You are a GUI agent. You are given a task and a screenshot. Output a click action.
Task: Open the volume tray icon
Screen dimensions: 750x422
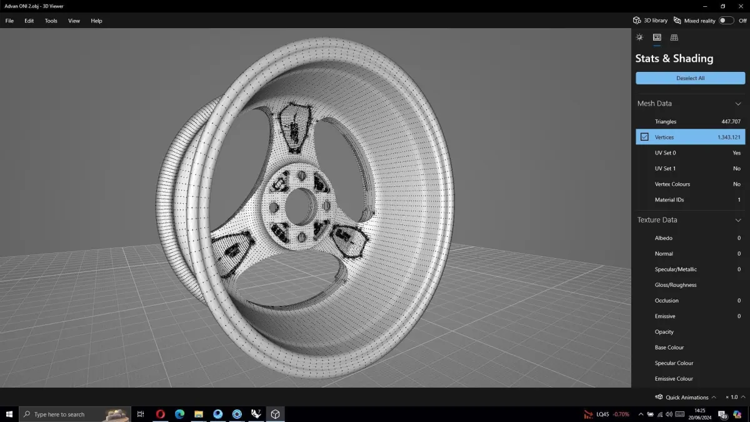pos(669,414)
